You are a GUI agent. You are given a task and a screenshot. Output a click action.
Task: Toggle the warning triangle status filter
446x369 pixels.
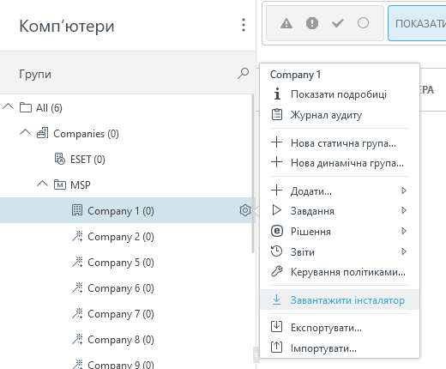click(286, 23)
